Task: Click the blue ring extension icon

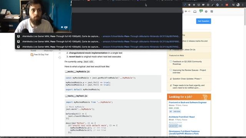Action: [x=217, y=5]
